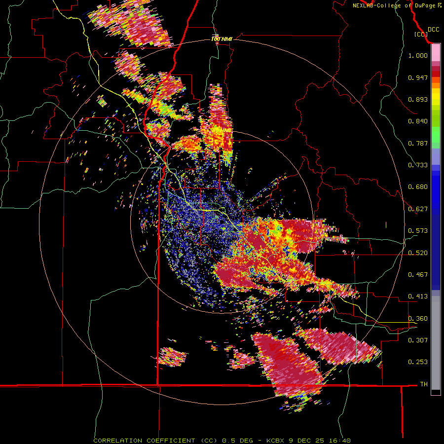This screenshot has height=444, width=444.
Task: Select the 0.307 scale value
Action: 418,340
